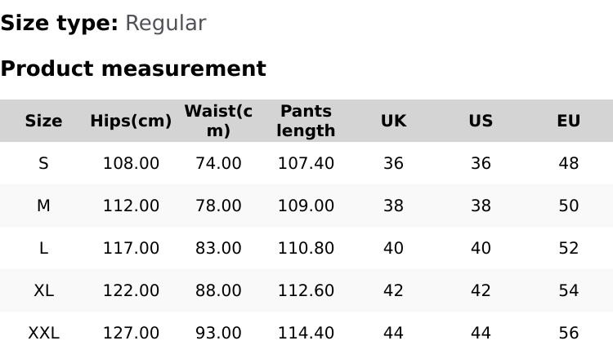Select the S size row label
The width and height of the screenshot is (613, 354).
pos(43,164)
